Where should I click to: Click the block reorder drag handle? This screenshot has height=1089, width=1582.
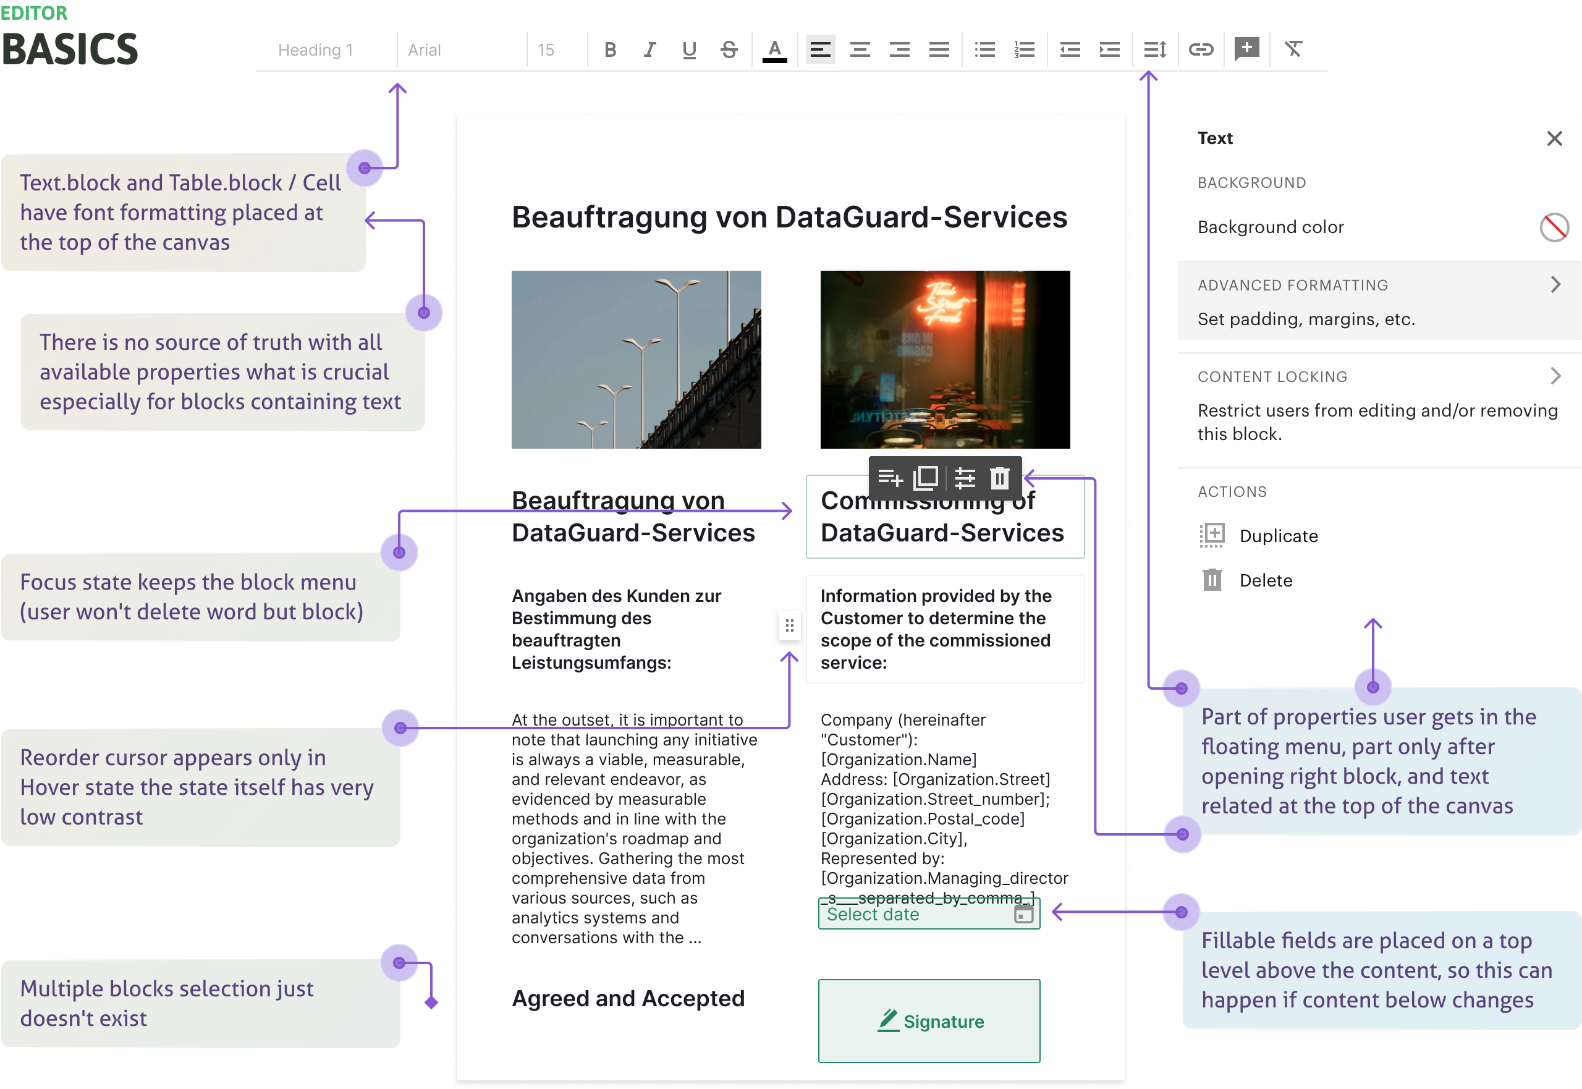click(x=789, y=625)
